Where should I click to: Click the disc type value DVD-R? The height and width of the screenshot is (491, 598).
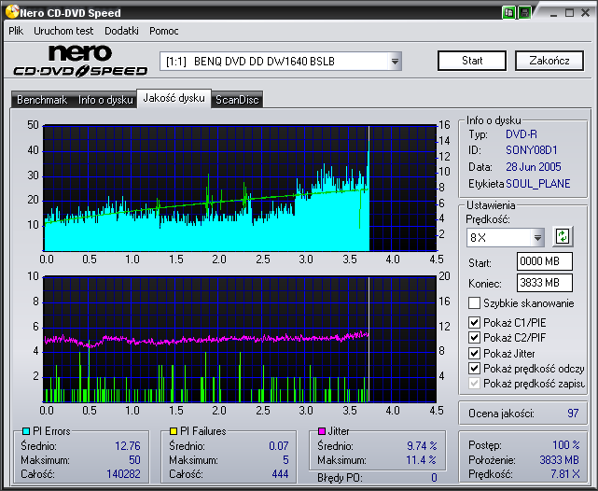521,134
